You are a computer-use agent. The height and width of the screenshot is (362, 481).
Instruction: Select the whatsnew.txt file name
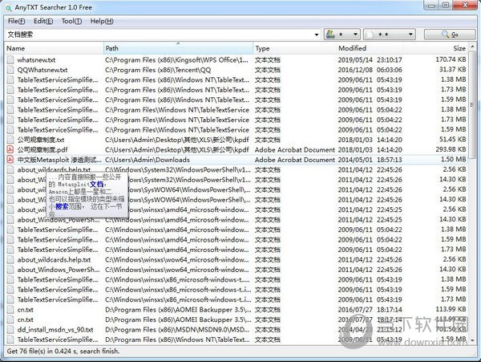click(x=36, y=60)
